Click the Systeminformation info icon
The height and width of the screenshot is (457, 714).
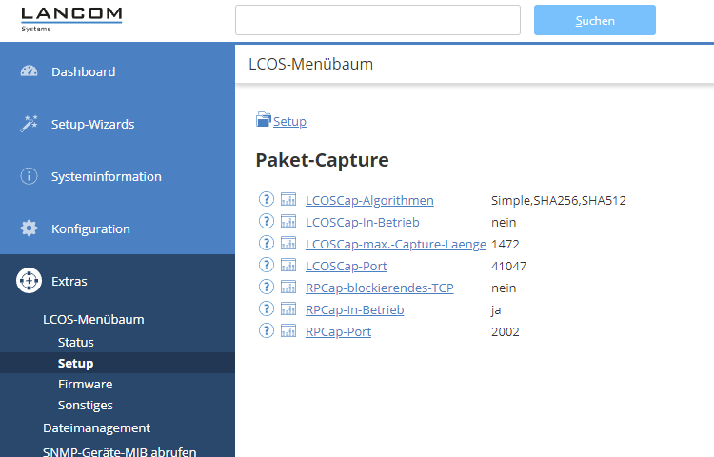coord(29,176)
